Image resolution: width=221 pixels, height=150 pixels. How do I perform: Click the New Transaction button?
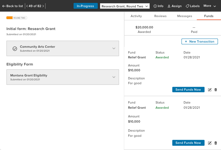click(x=200, y=42)
